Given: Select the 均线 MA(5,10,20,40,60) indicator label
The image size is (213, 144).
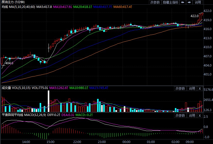Looking at the screenshot, I should pos(18,7).
